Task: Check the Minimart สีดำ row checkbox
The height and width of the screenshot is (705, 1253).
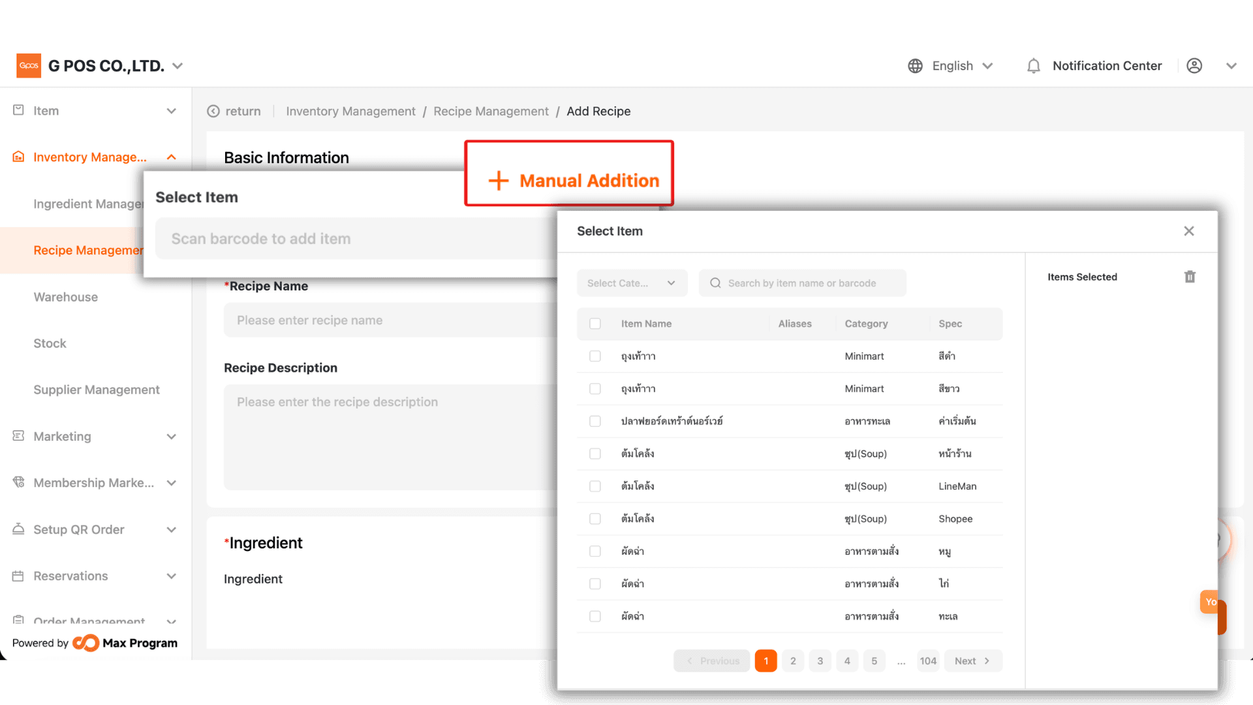Action: coord(595,356)
